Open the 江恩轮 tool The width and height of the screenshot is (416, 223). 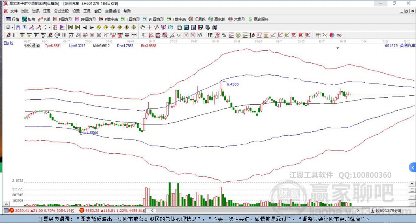tap(197, 19)
